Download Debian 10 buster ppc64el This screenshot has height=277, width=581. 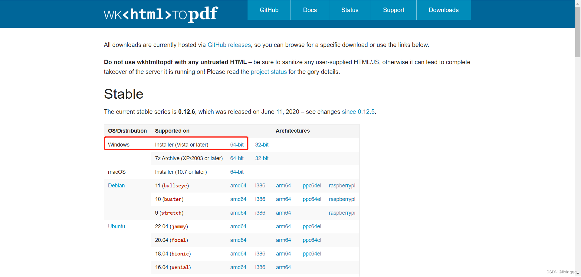312,199
